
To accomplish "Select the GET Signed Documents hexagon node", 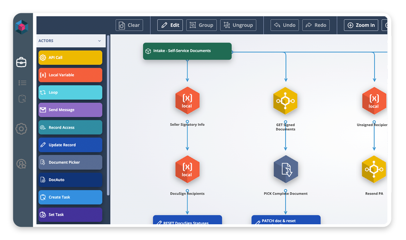I will pyautogui.click(x=286, y=101).
